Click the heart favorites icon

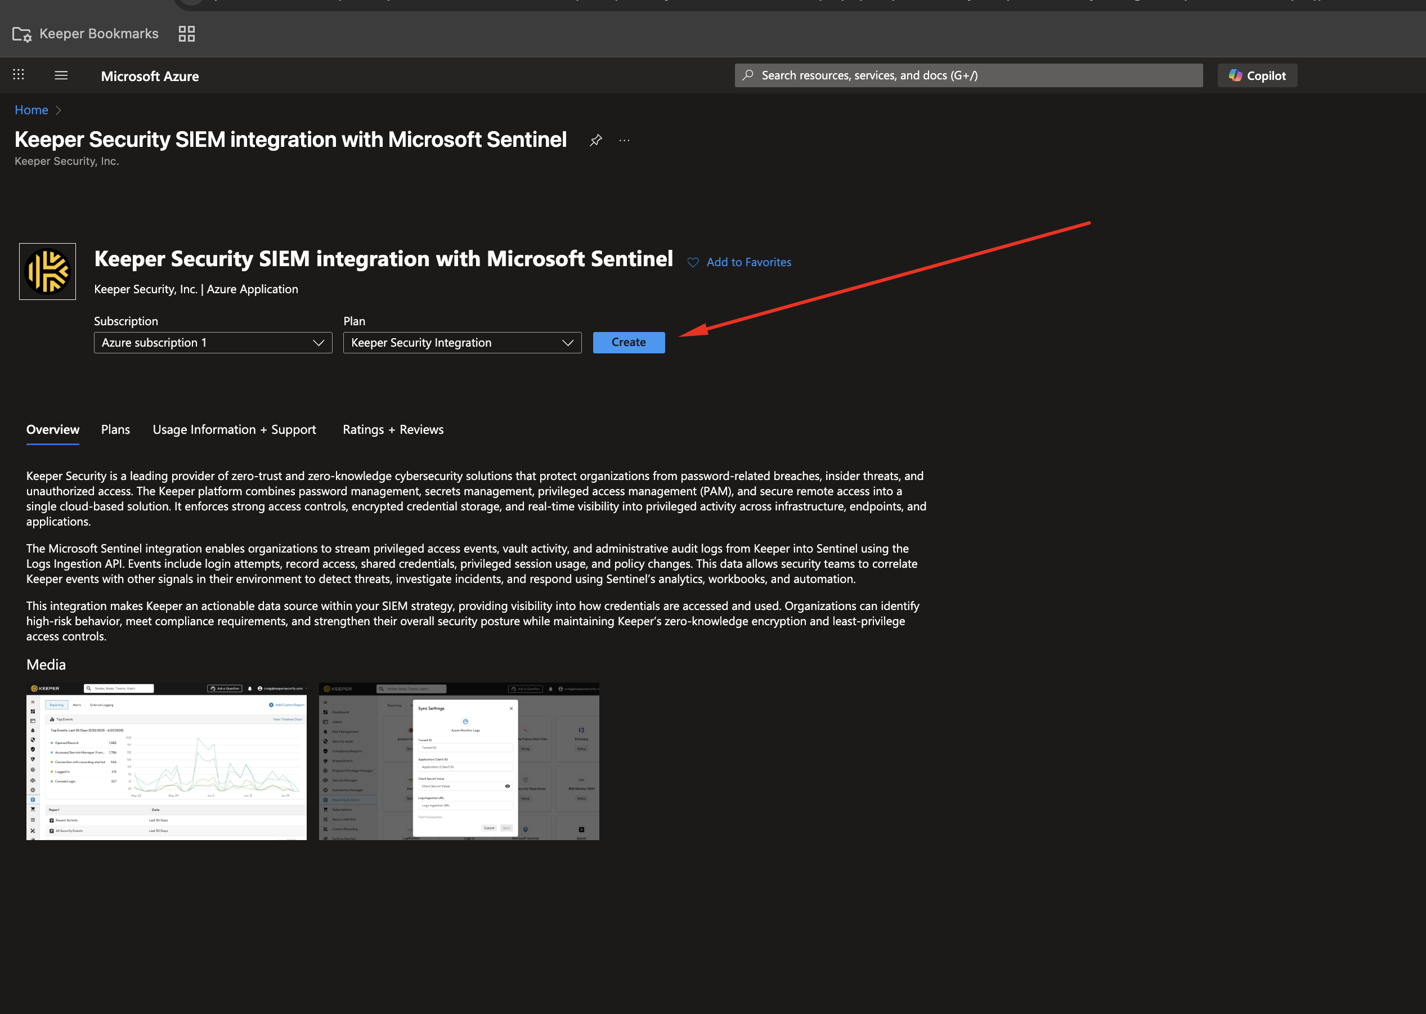point(693,263)
